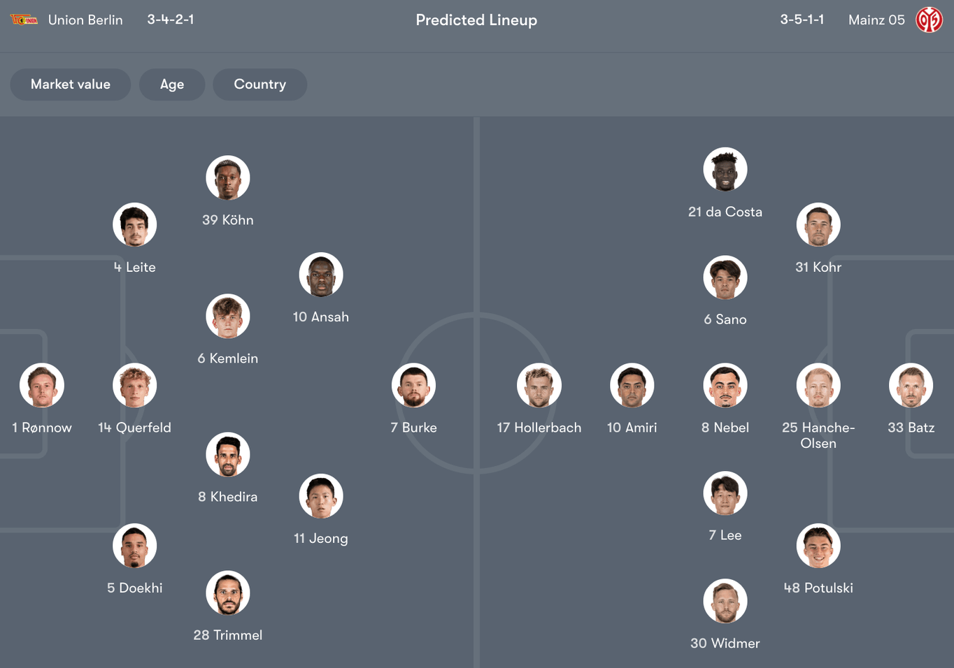Click the 3-4-2-1 formation label
Image resolution: width=954 pixels, height=668 pixels.
click(x=170, y=20)
